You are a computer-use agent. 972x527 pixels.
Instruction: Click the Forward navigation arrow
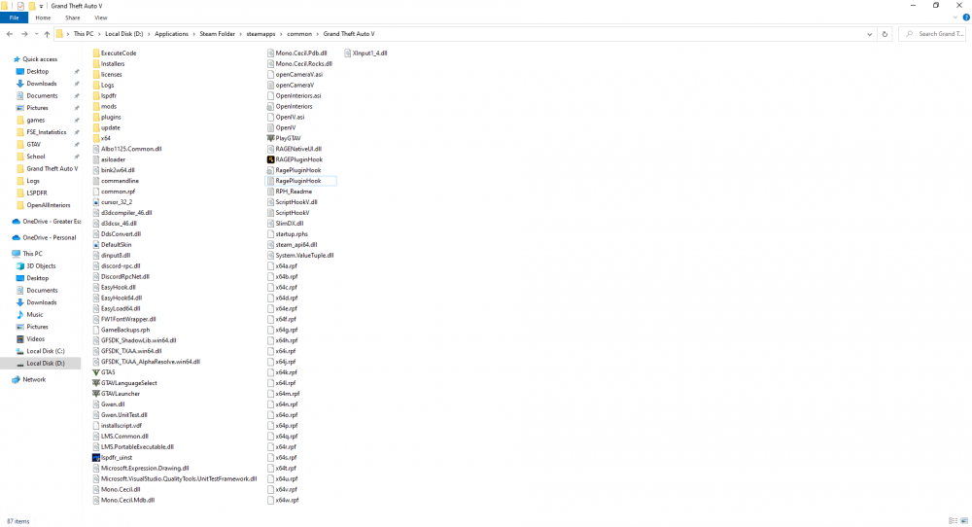24,34
